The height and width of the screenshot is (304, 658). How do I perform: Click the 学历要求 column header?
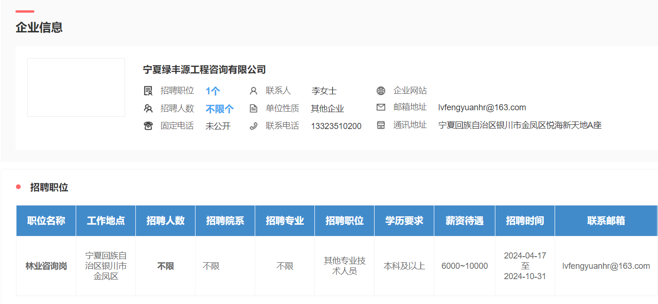[404, 220]
